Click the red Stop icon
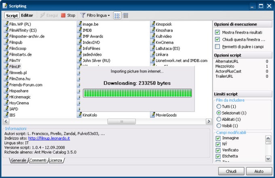275x178 pixels. (63, 15)
